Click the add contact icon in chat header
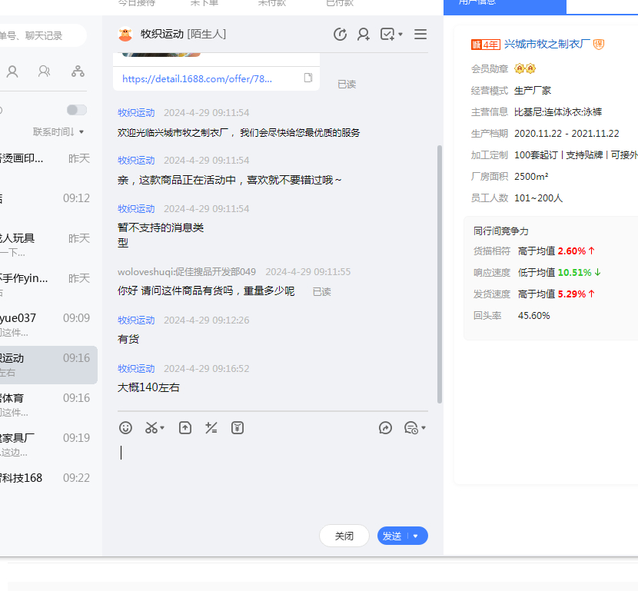This screenshot has height=591, width=638. [364, 35]
